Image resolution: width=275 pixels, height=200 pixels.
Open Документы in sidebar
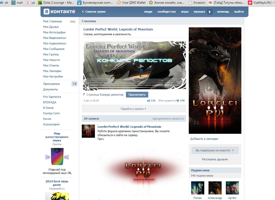pyautogui.click(x=50, y=89)
